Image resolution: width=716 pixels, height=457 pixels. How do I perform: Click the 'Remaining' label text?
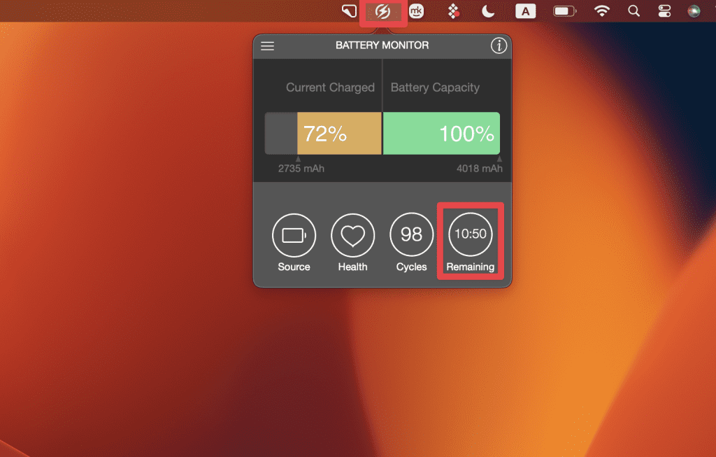(471, 267)
